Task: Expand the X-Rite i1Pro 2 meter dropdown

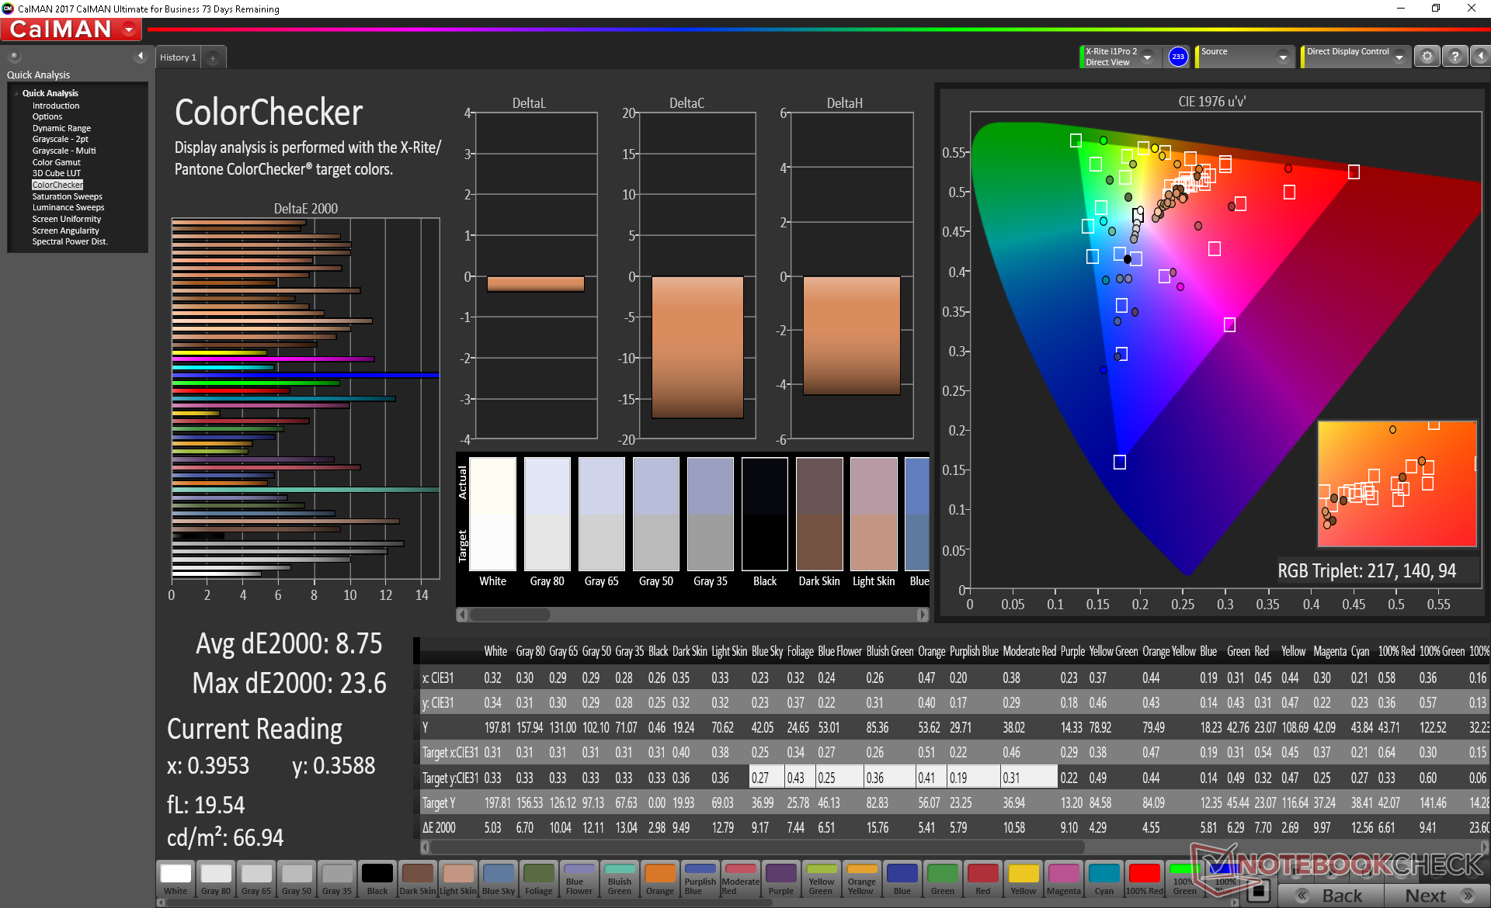Action: [1147, 57]
